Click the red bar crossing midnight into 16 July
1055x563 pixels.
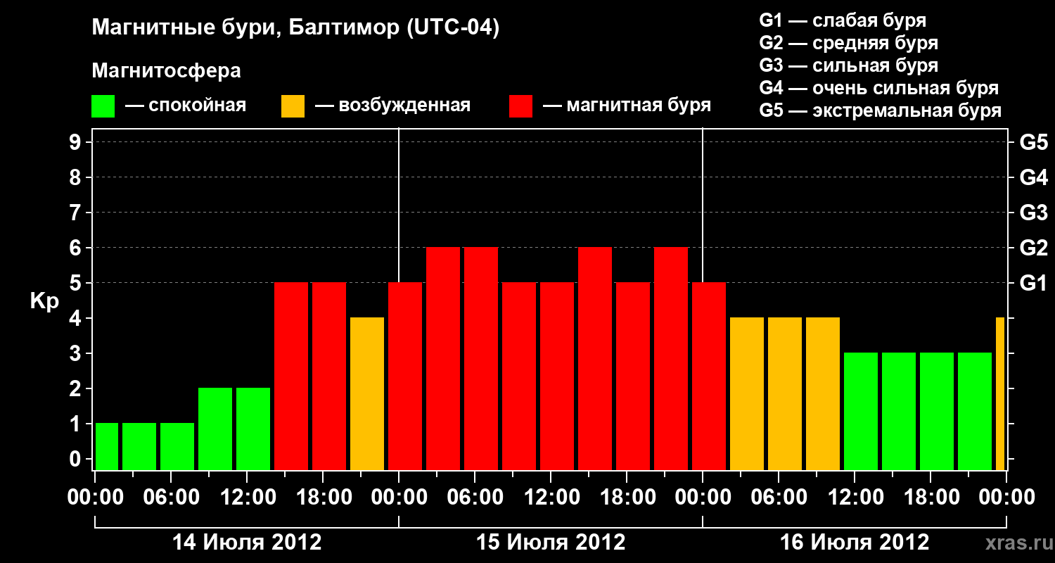pos(709,376)
